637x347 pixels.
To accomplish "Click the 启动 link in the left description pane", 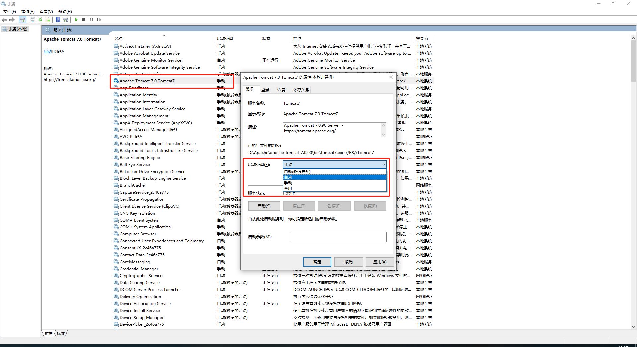I will (48, 51).
